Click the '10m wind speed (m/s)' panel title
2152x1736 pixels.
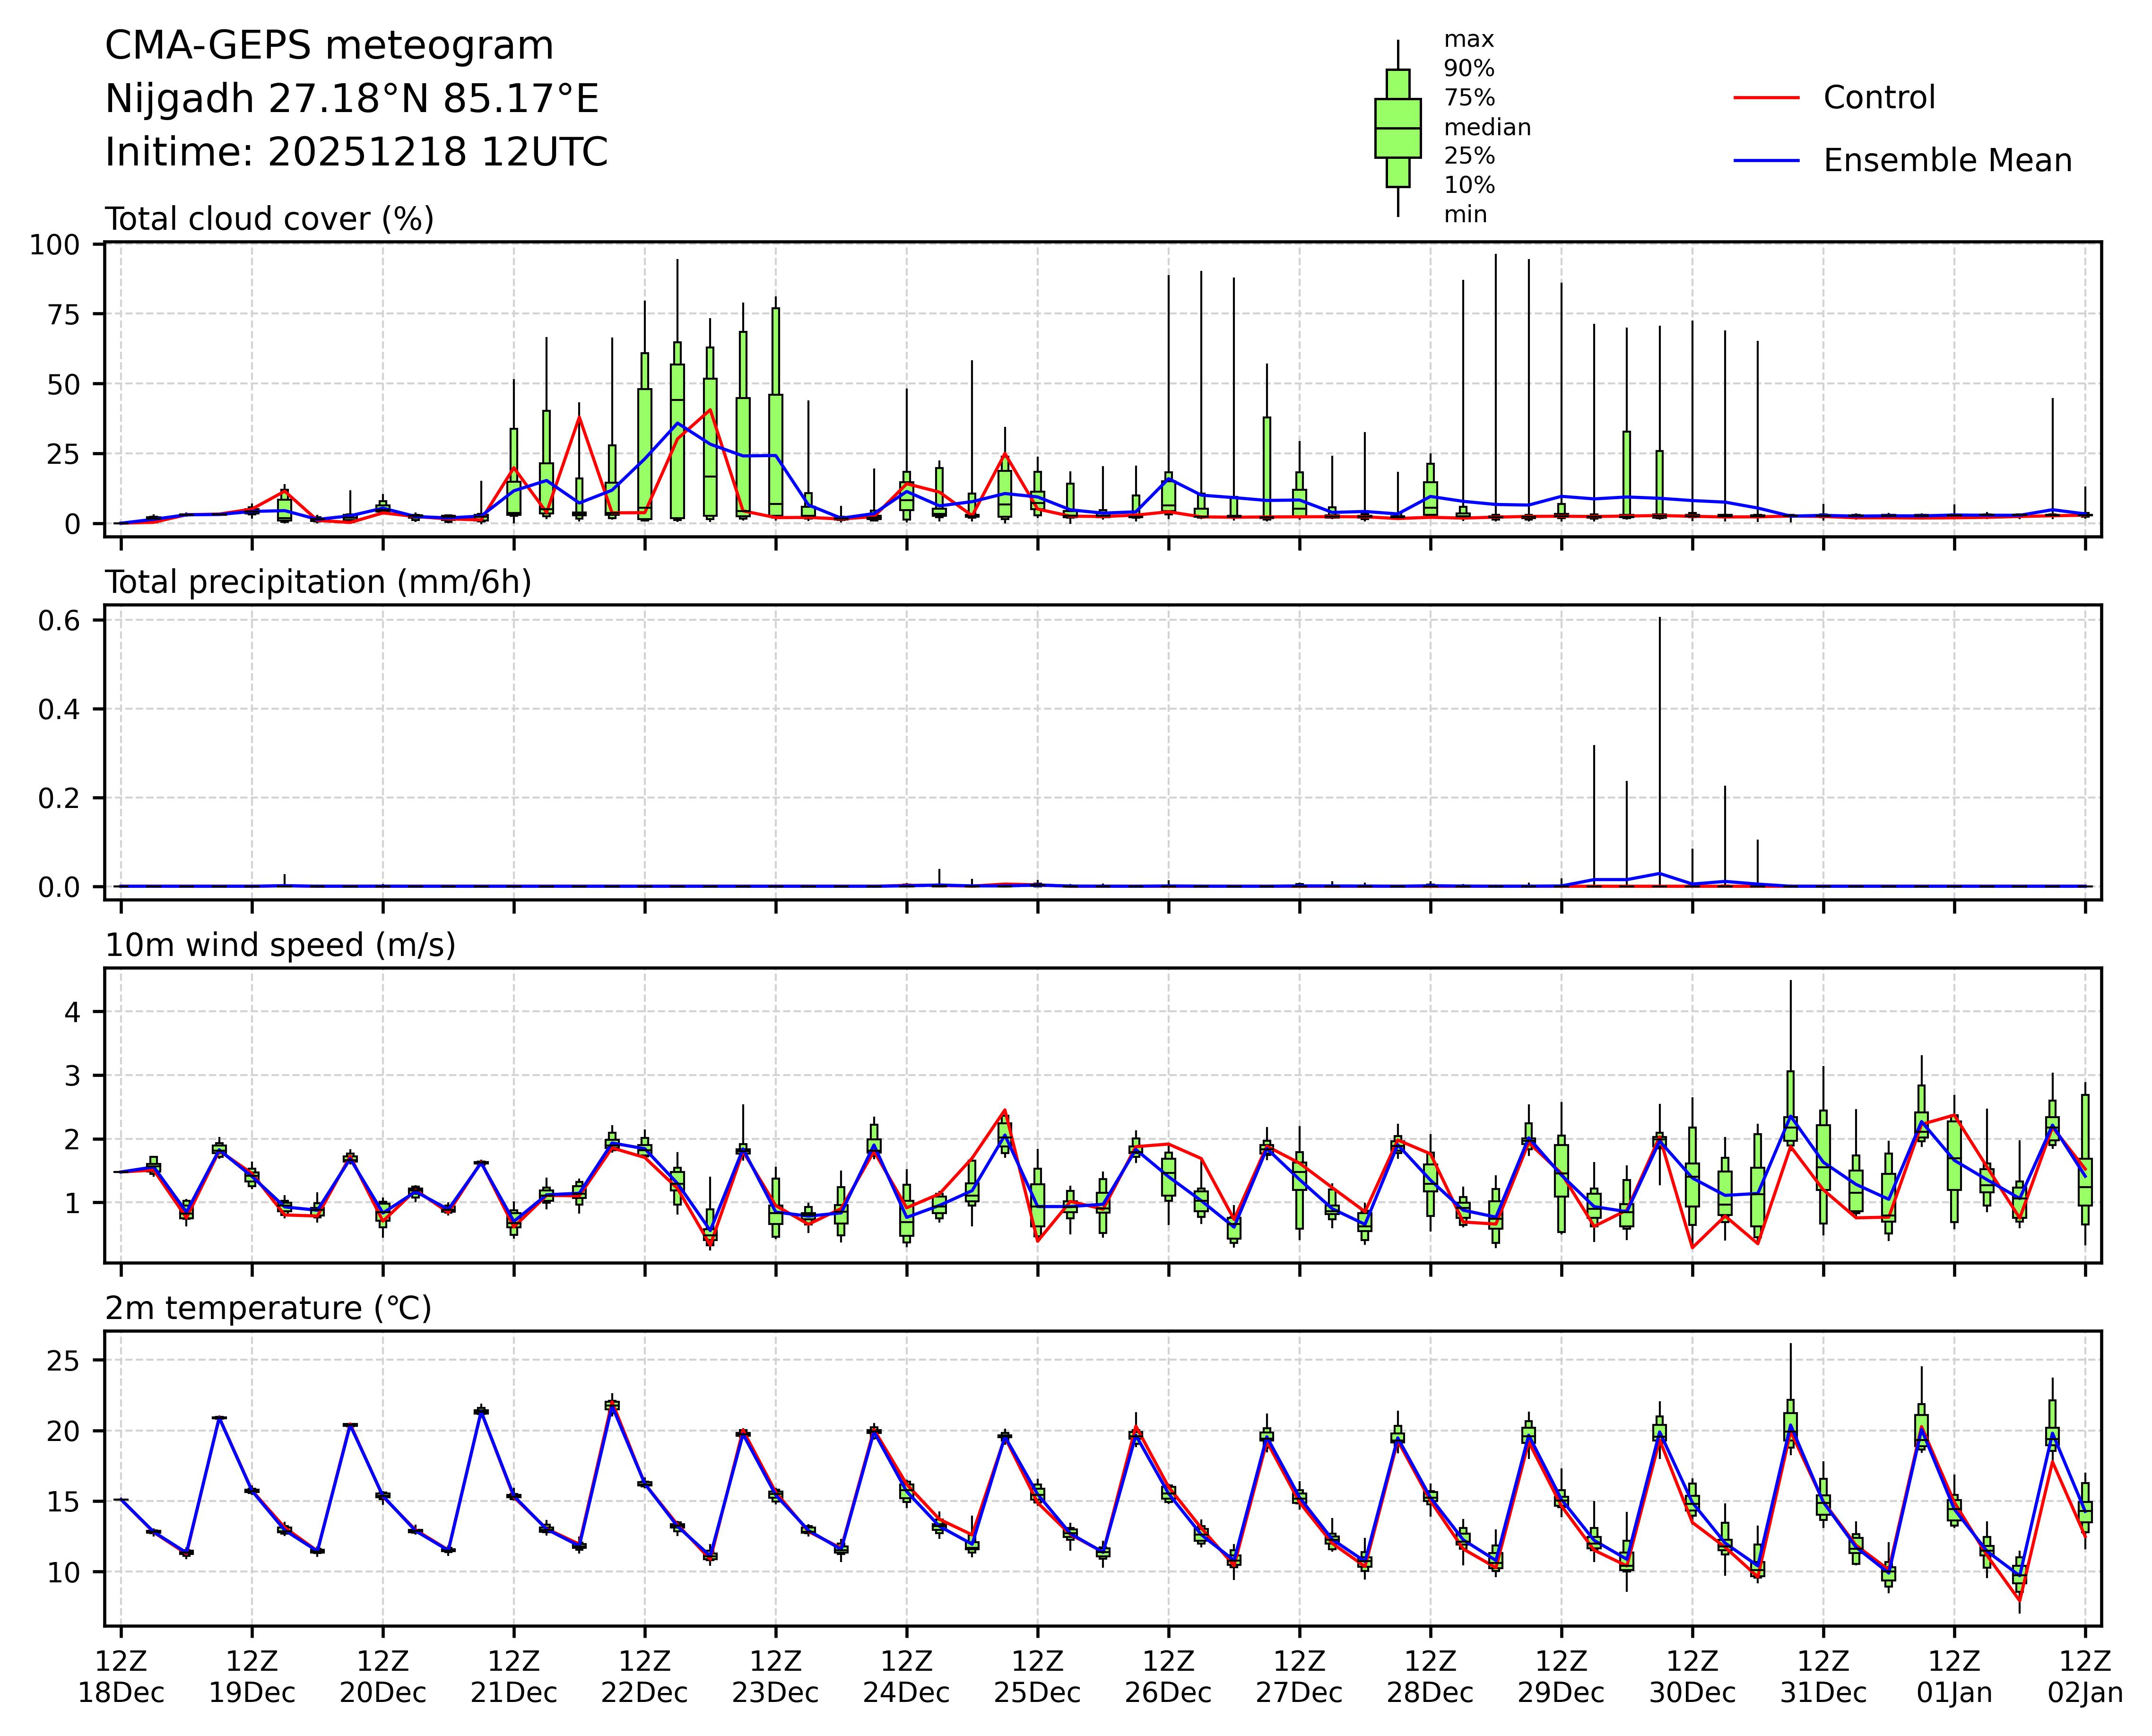pos(280,945)
